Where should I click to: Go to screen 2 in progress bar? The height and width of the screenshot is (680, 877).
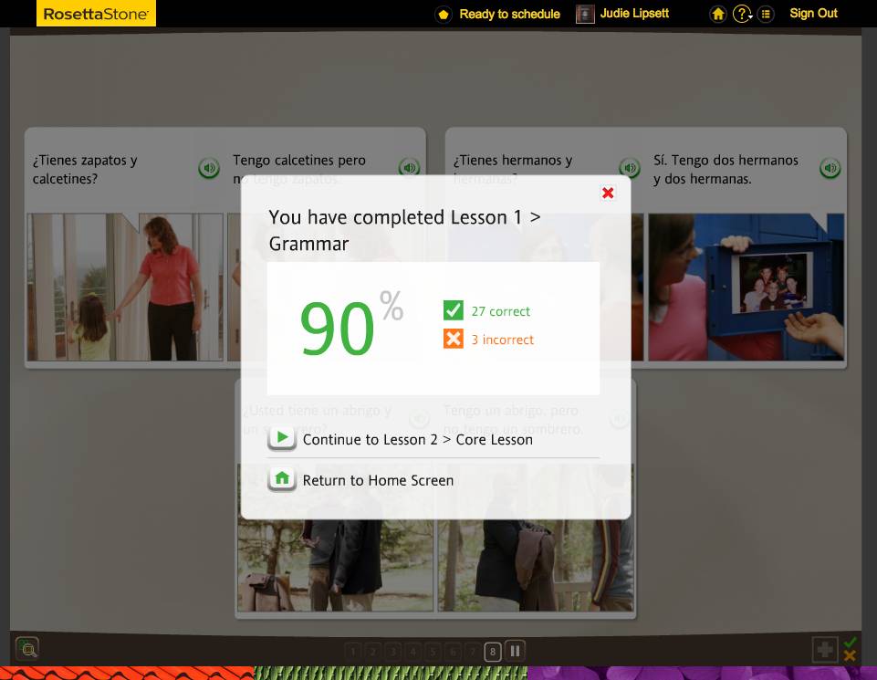pyautogui.click(x=372, y=651)
